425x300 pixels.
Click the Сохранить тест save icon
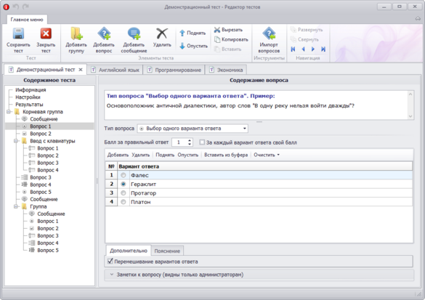tap(18, 34)
